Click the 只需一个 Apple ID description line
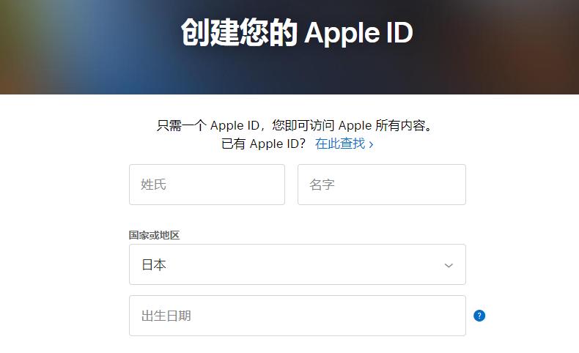 point(295,125)
